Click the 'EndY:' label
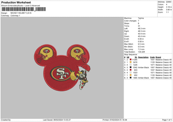Image resolution: width=173 pixels, height=122 pixels. (x=127, y=41)
